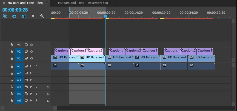
Task: Select the highlighted Captions2 clip on V2
Action: pyautogui.click(x=79, y=52)
